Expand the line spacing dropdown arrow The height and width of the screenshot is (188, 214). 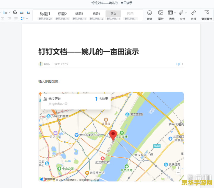(x=27, y=19)
